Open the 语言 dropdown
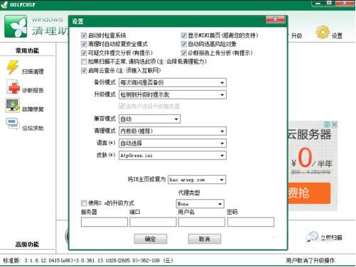Screen dimensions: 356x267 [x=173, y=143]
